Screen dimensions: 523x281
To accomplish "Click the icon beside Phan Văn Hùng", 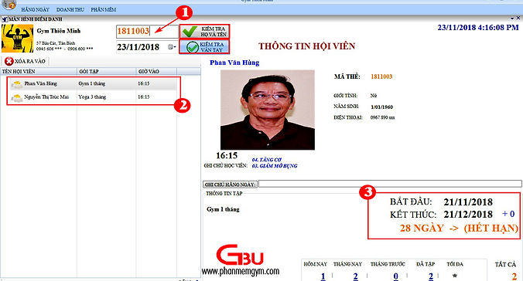I will pos(17,84).
